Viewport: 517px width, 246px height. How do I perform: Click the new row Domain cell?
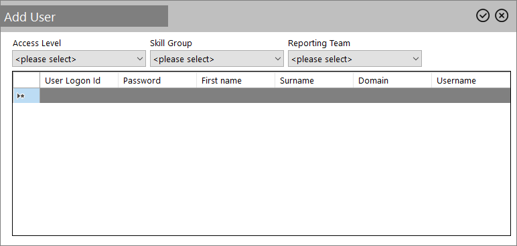[392, 96]
